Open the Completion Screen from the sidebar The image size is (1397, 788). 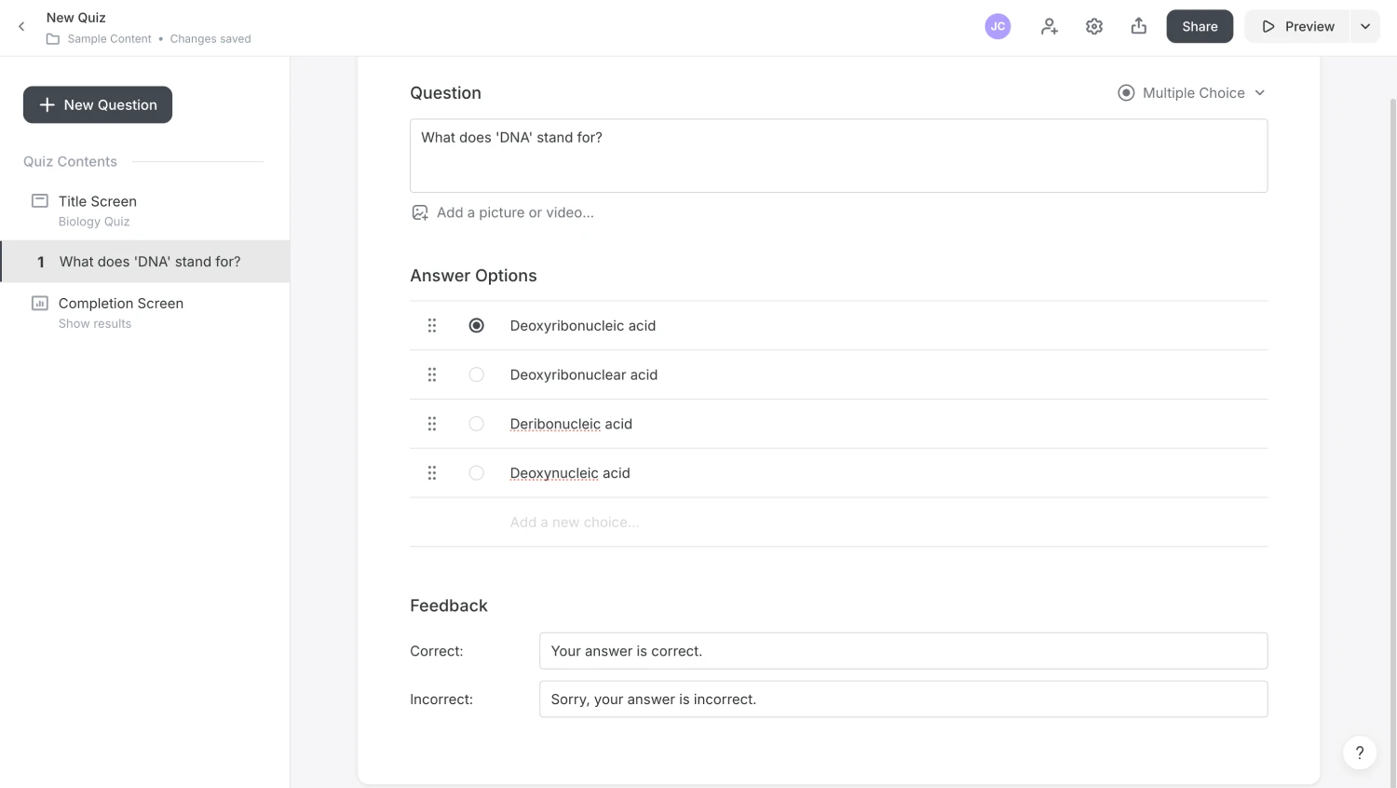click(121, 303)
